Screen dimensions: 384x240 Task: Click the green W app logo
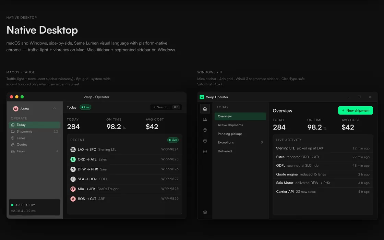pos(202,97)
